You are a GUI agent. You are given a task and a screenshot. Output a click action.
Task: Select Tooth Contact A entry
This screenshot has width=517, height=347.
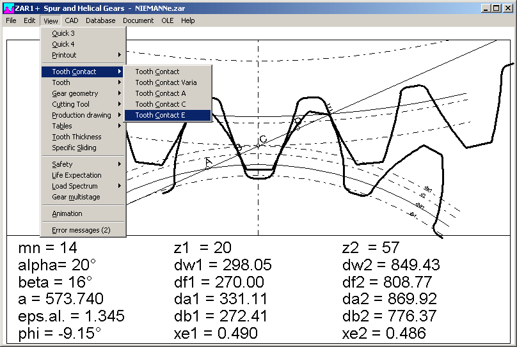coord(160,93)
